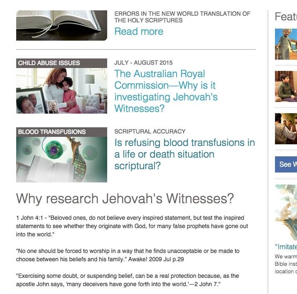Click the open Bible thumbnail image

click(x=61, y=25)
